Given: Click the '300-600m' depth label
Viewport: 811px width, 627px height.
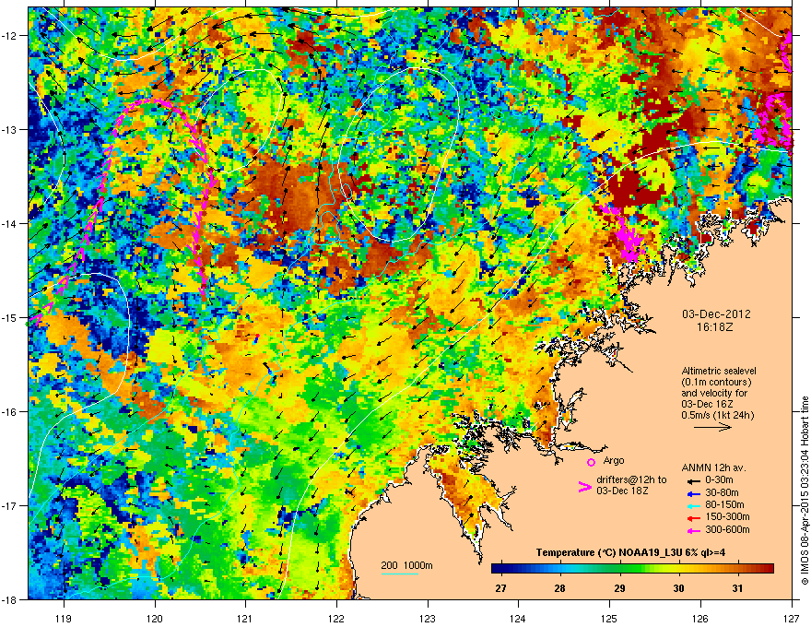Looking at the screenshot, I should point(727,529).
